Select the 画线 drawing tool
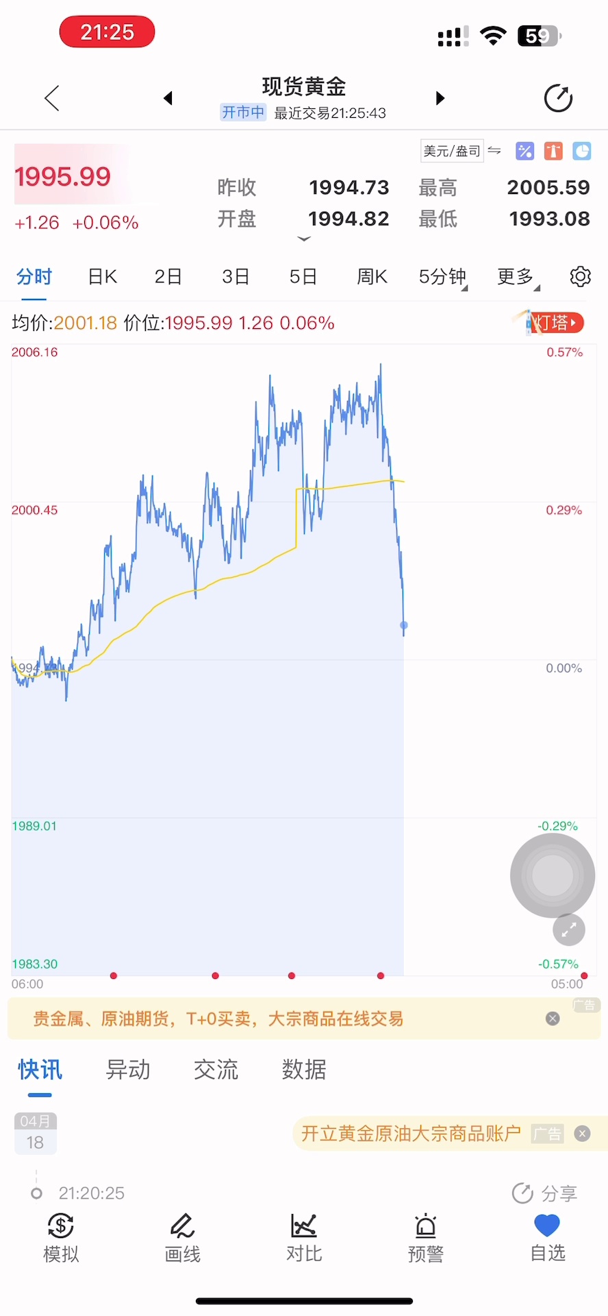Viewport: 608px width, 1316px height. click(x=182, y=1238)
